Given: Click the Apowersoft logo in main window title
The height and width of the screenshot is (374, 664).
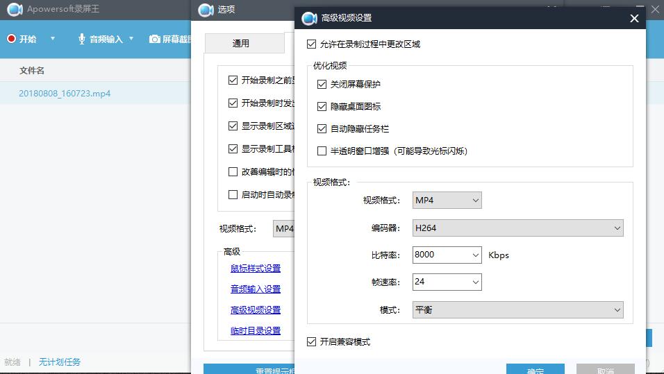Looking at the screenshot, I should pos(15,9).
